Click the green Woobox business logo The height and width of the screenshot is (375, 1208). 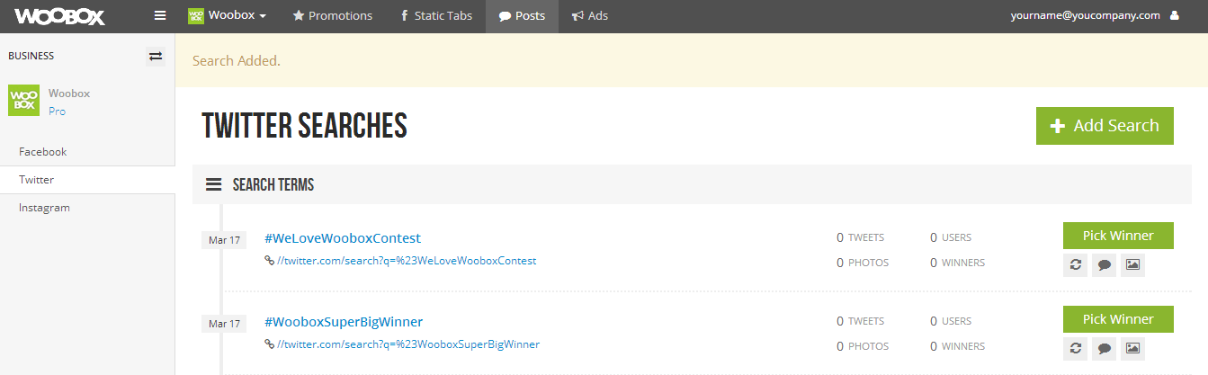[23, 100]
